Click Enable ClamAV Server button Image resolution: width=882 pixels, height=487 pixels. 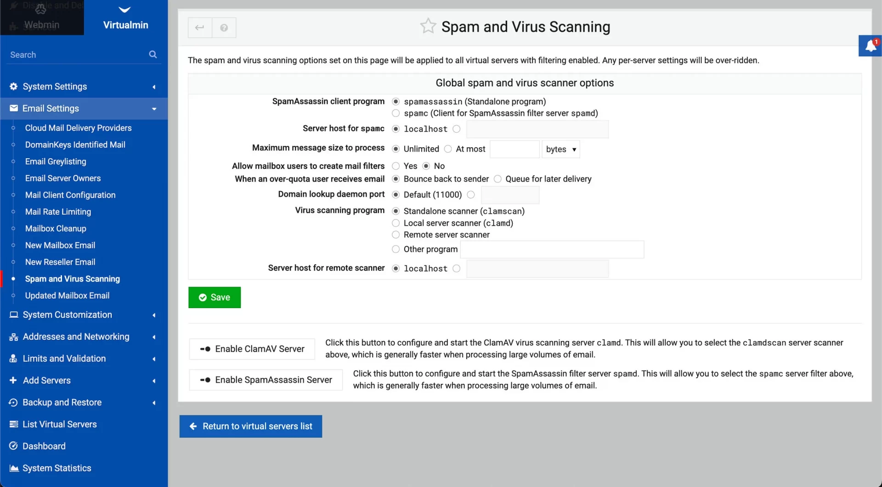(252, 349)
